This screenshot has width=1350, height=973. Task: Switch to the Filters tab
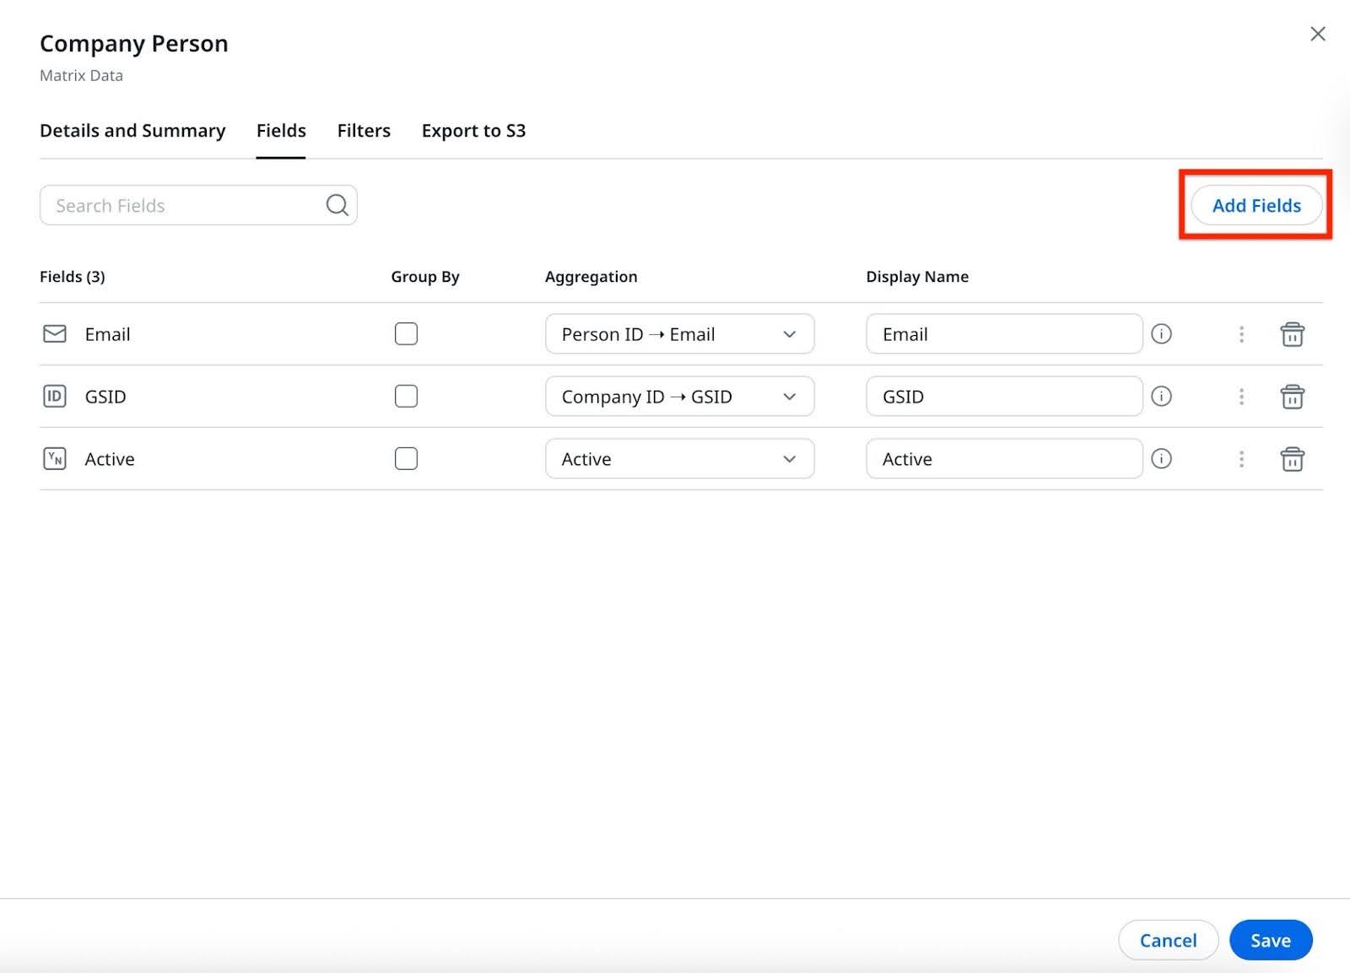[363, 130]
